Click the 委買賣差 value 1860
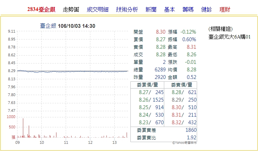The image size is (258, 151). pyautogui.click(x=191, y=130)
